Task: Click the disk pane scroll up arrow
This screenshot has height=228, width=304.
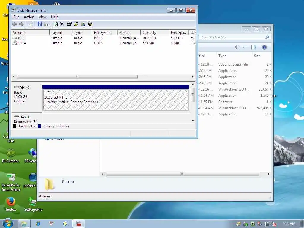Action: point(193,85)
